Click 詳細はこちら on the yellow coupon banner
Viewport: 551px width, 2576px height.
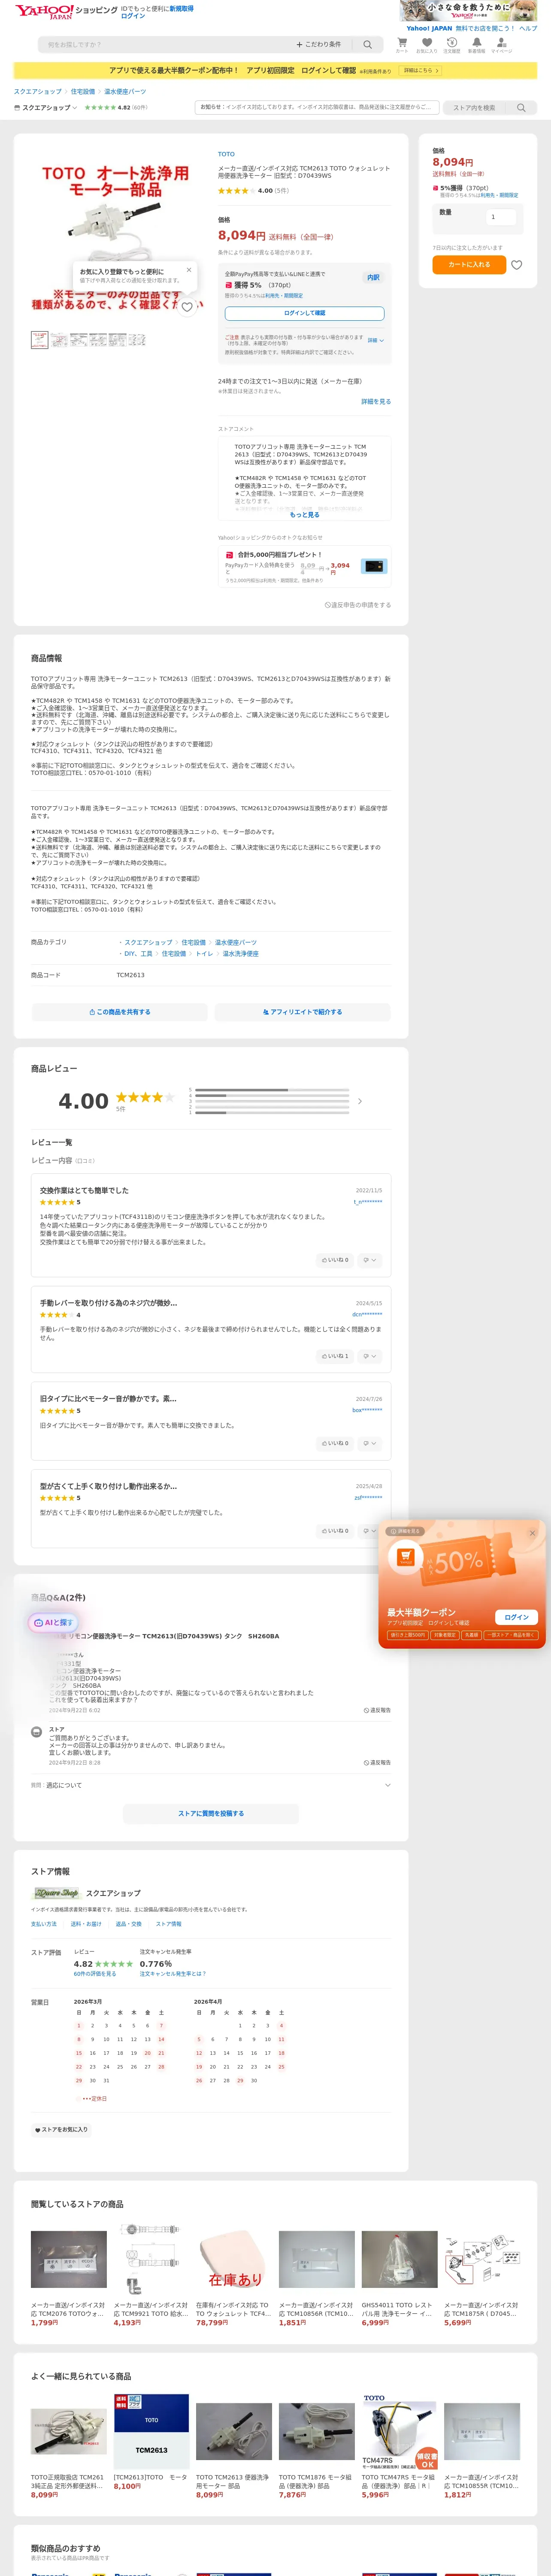tap(420, 71)
